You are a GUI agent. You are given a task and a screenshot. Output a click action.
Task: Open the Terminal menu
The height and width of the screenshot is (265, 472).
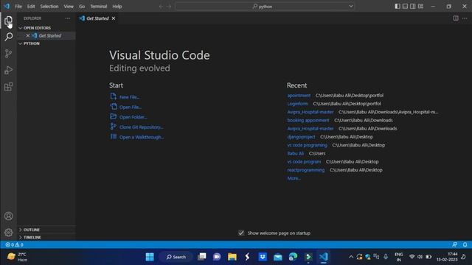[x=99, y=7]
